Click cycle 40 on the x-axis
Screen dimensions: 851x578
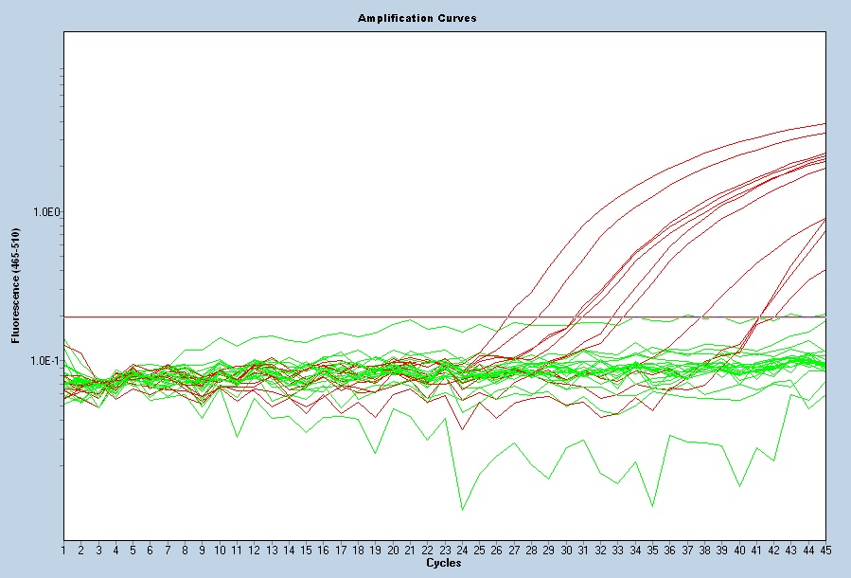pos(739,551)
